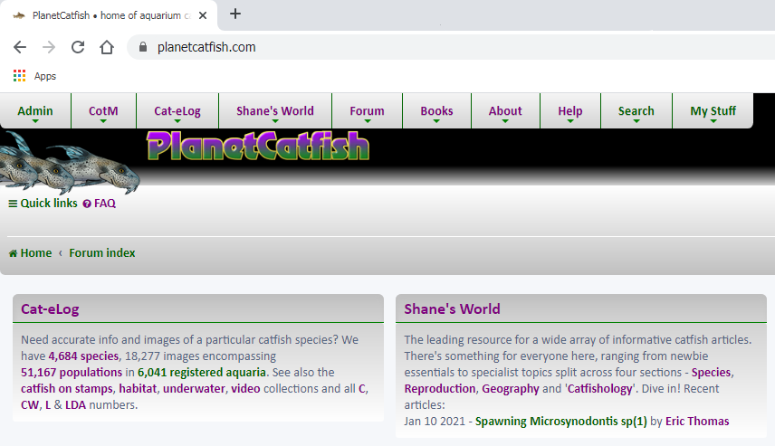The image size is (775, 446).
Task: Click the FAQ question mark icon
Action: point(87,204)
